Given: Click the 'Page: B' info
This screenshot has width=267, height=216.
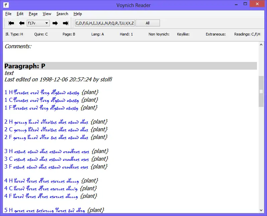Looking at the screenshot, I should (69, 34).
